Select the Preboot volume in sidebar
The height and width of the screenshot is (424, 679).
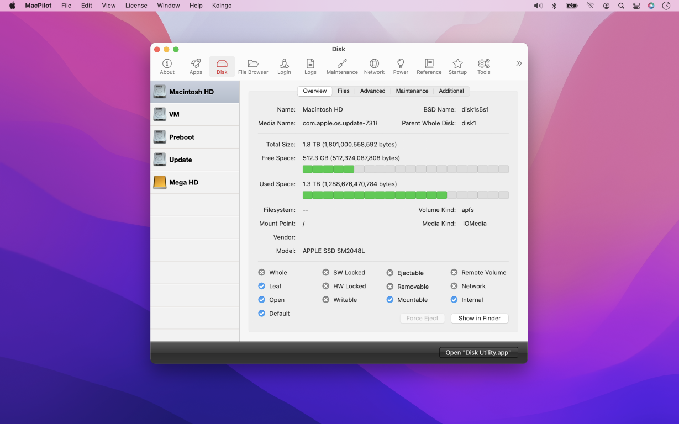click(x=195, y=137)
